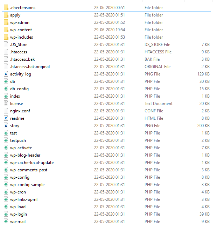Select the wp-admin folder icon
217x230 pixels.
click(6, 22)
